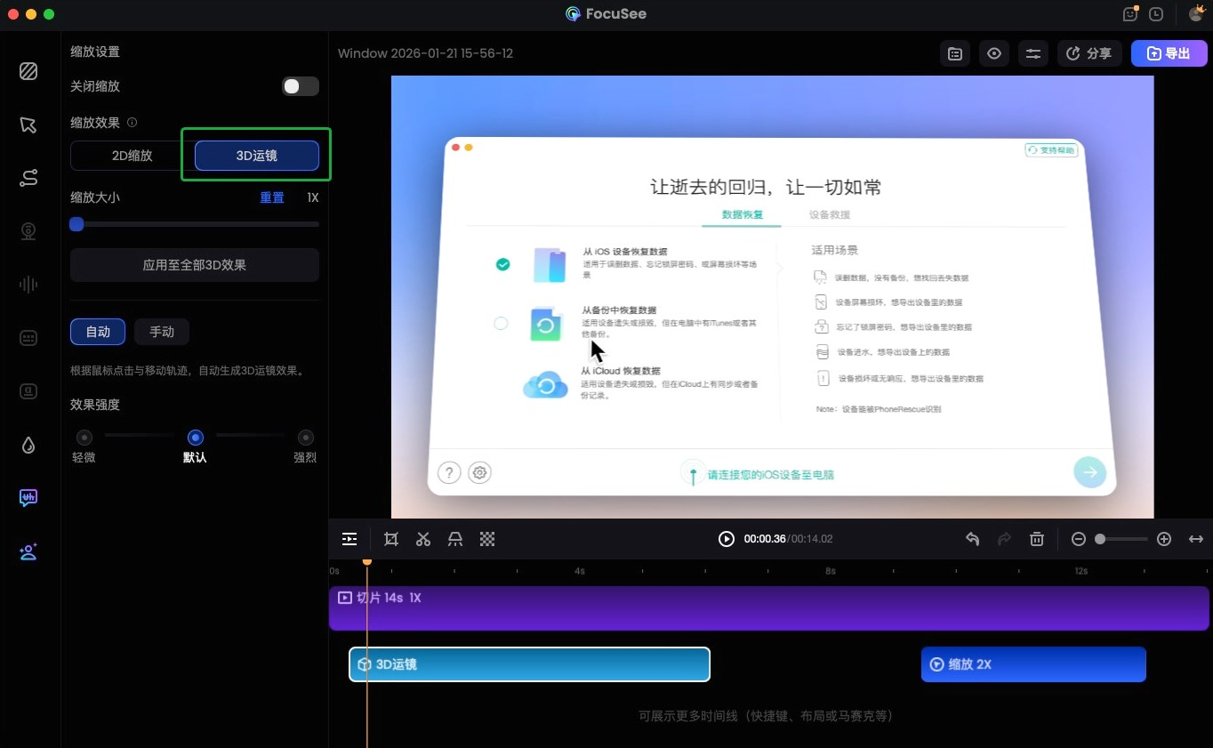1213x748 pixels.
Task: Toggle the 关闭缩放 switch
Action: click(x=301, y=86)
